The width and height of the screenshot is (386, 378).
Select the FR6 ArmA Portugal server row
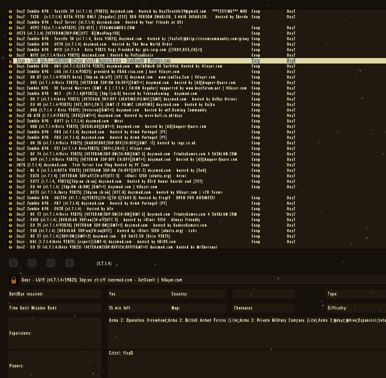(197, 138)
